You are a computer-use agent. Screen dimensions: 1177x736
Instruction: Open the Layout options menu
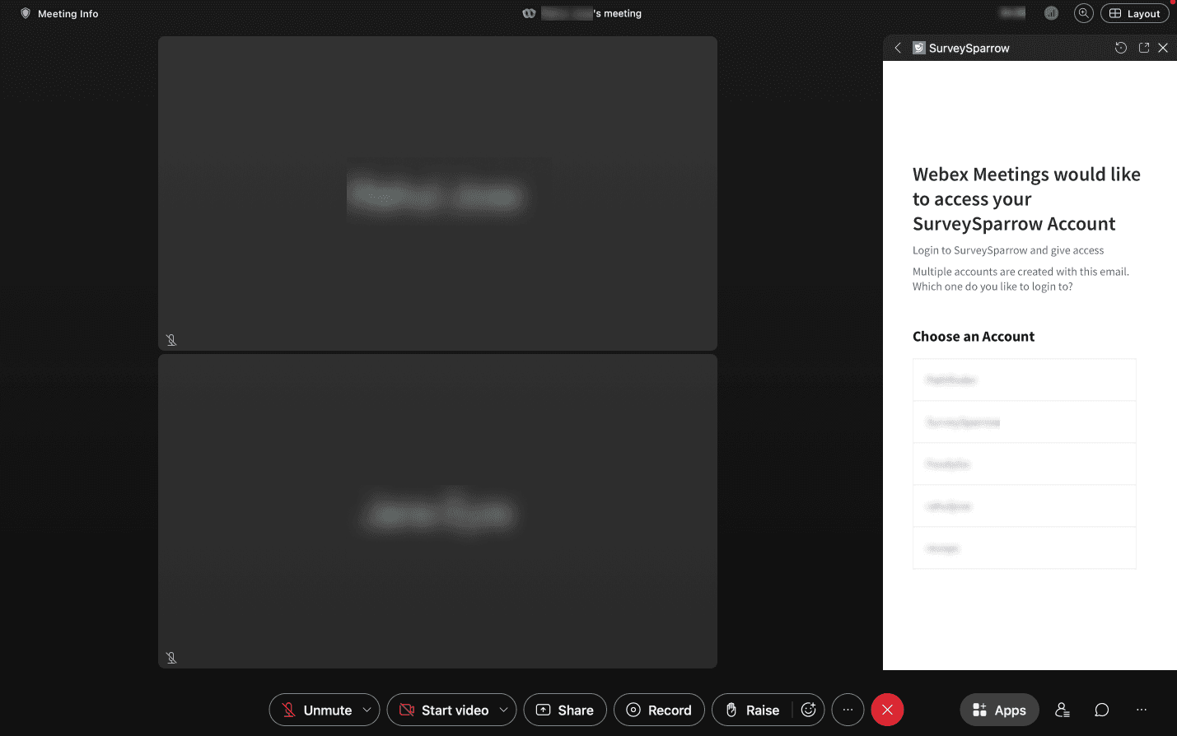pos(1134,13)
